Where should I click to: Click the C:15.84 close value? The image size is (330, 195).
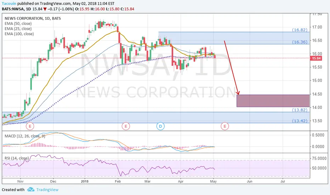click(127, 9)
